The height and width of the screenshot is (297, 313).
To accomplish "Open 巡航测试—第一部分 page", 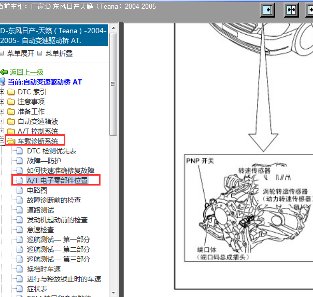I will point(59,239).
